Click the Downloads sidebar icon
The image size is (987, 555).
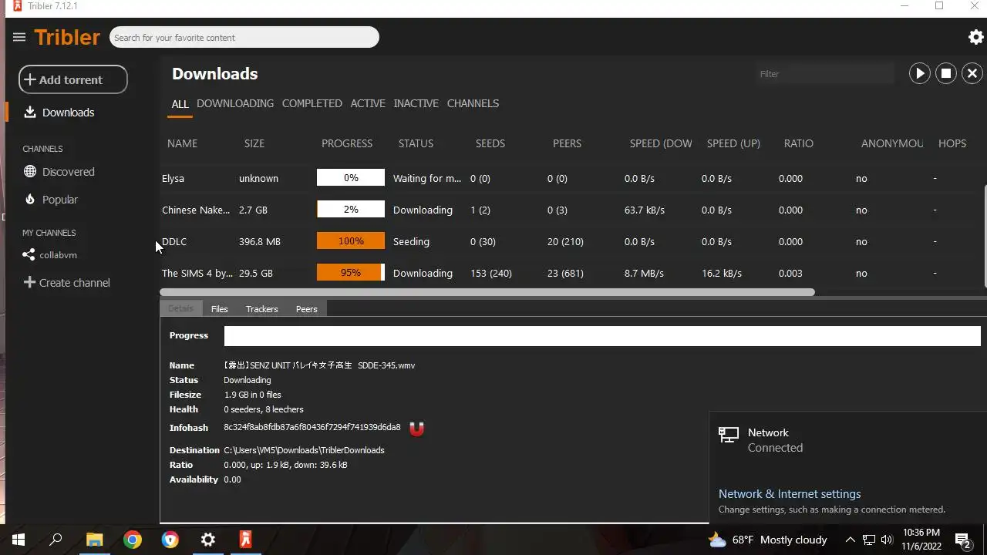[30, 113]
